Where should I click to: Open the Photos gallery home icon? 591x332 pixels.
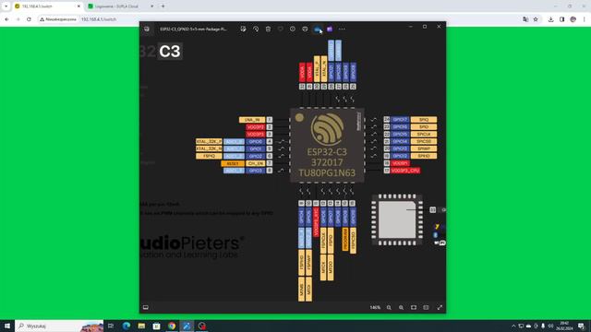pyautogui.click(x=147, y=29)
